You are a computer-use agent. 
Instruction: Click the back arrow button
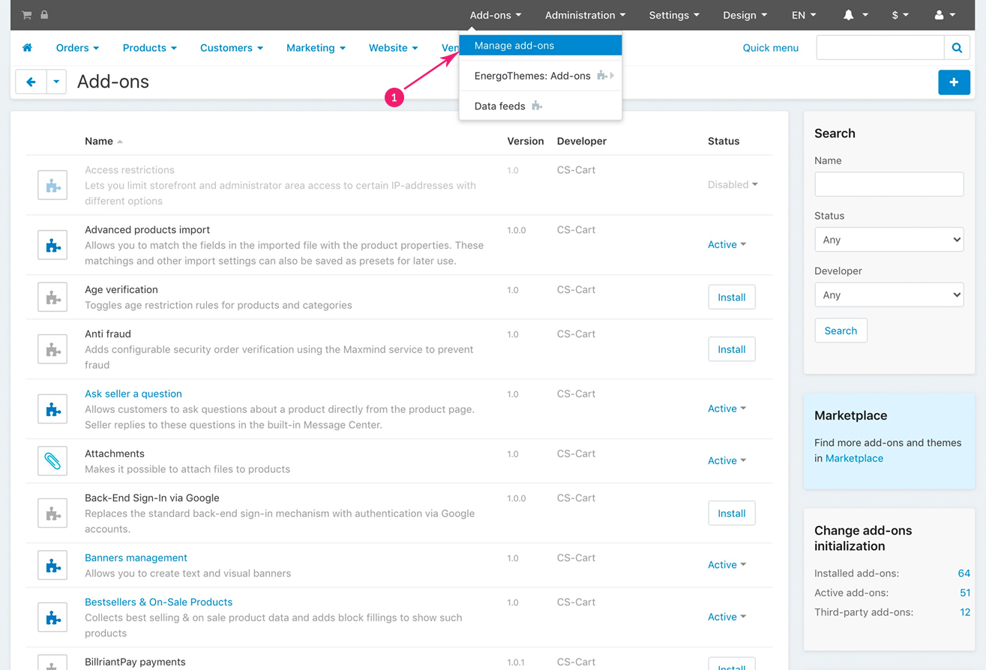click(x=31, y=82)
